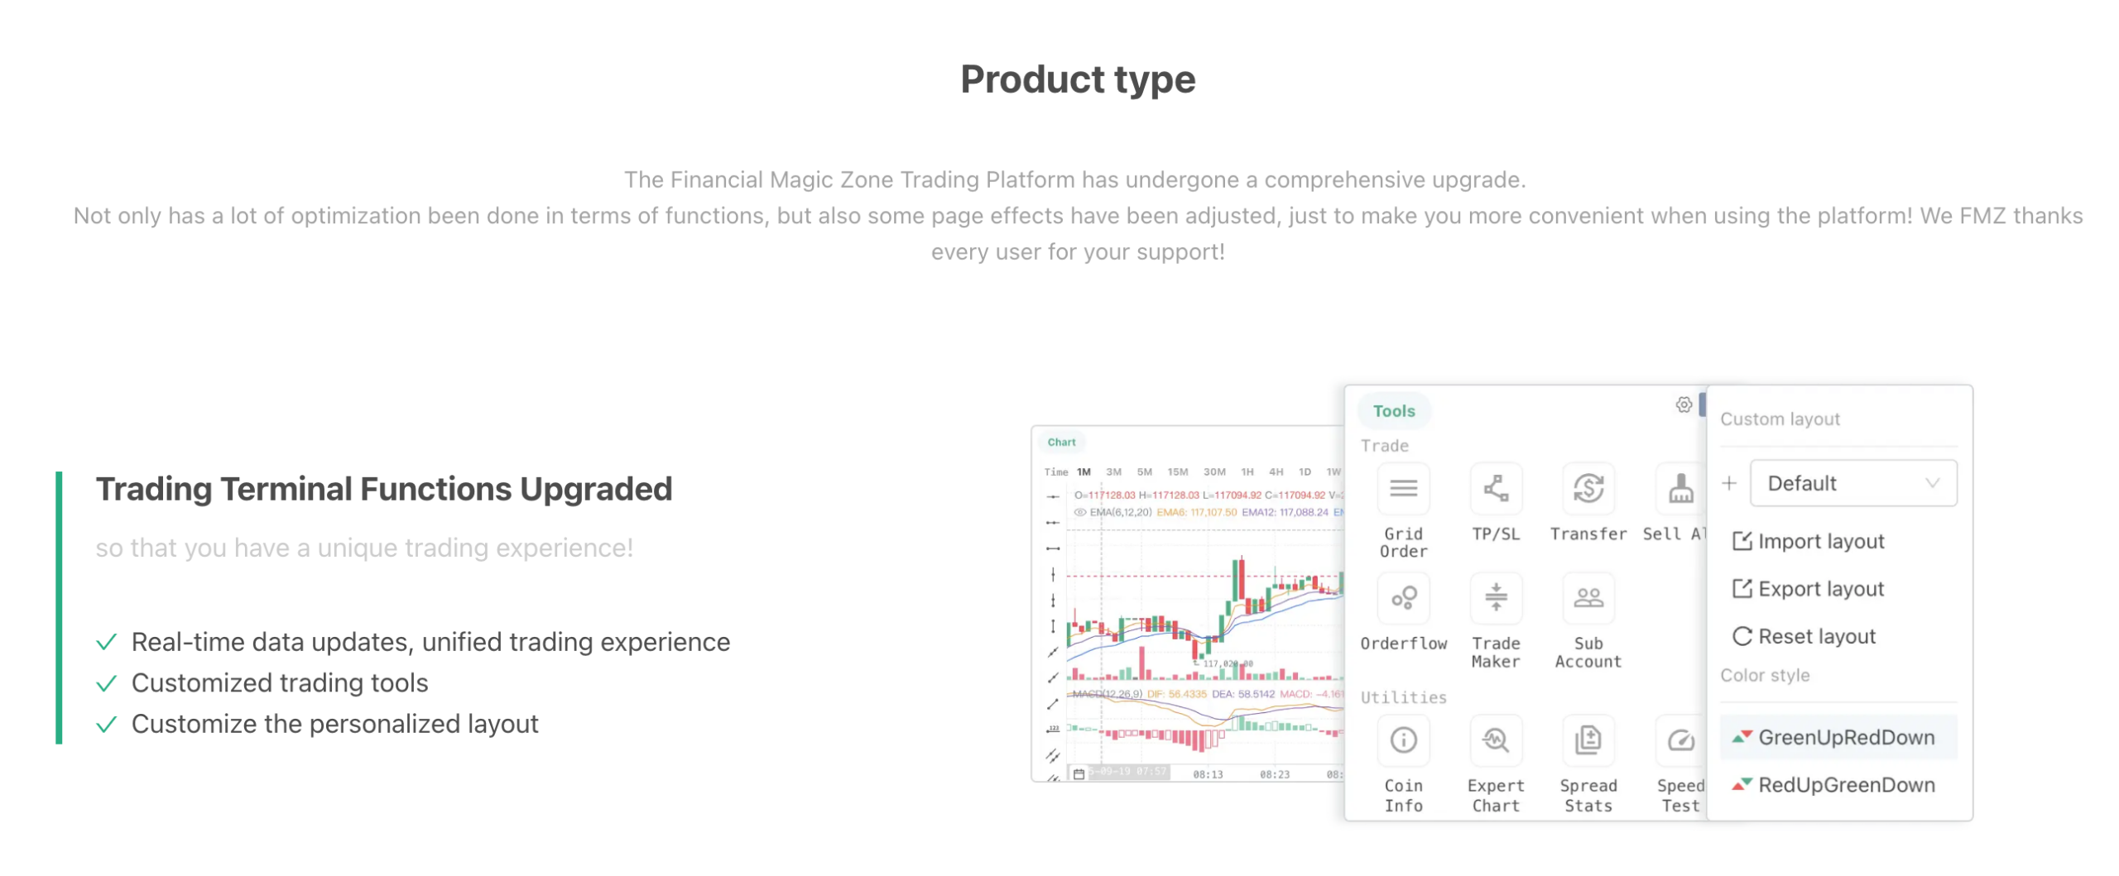Viewport: 2119px width, 876px height.
Task: Toggle EMA indicator visibility eye
Action: 1079,513
